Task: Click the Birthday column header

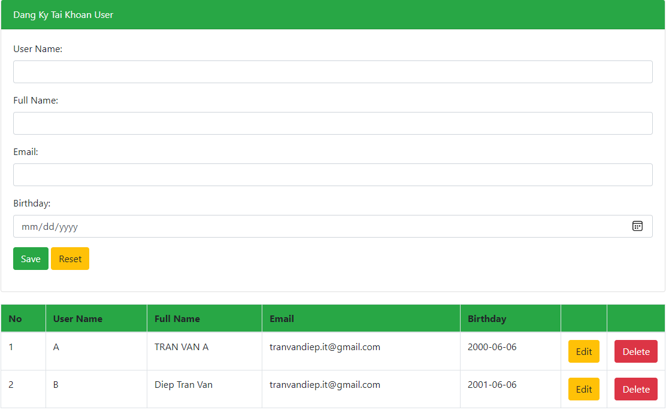Action: click(x=487, y=318)
